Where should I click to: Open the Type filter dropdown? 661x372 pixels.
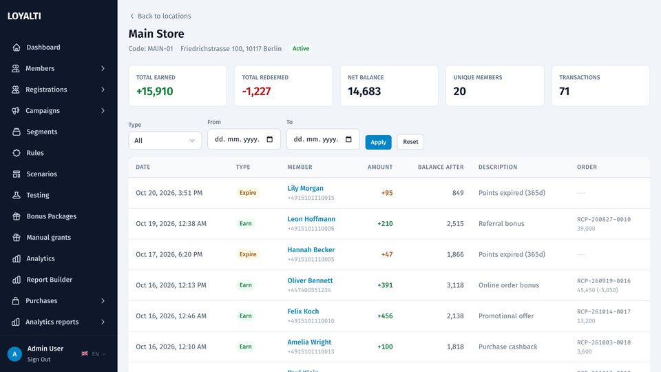point(165,141)
